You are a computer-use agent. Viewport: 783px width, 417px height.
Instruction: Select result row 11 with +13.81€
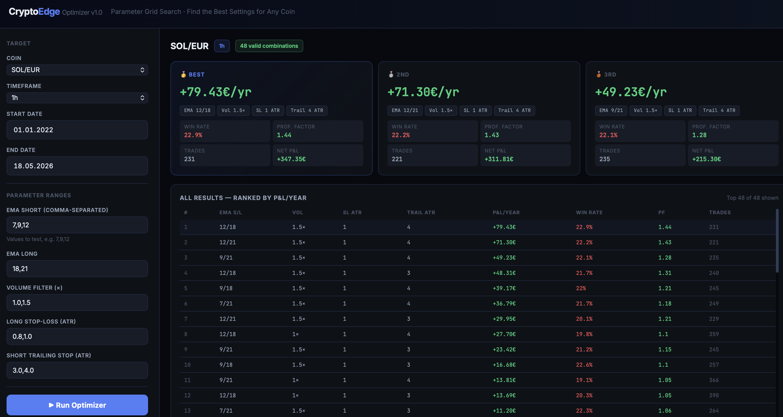click(478, 380)
